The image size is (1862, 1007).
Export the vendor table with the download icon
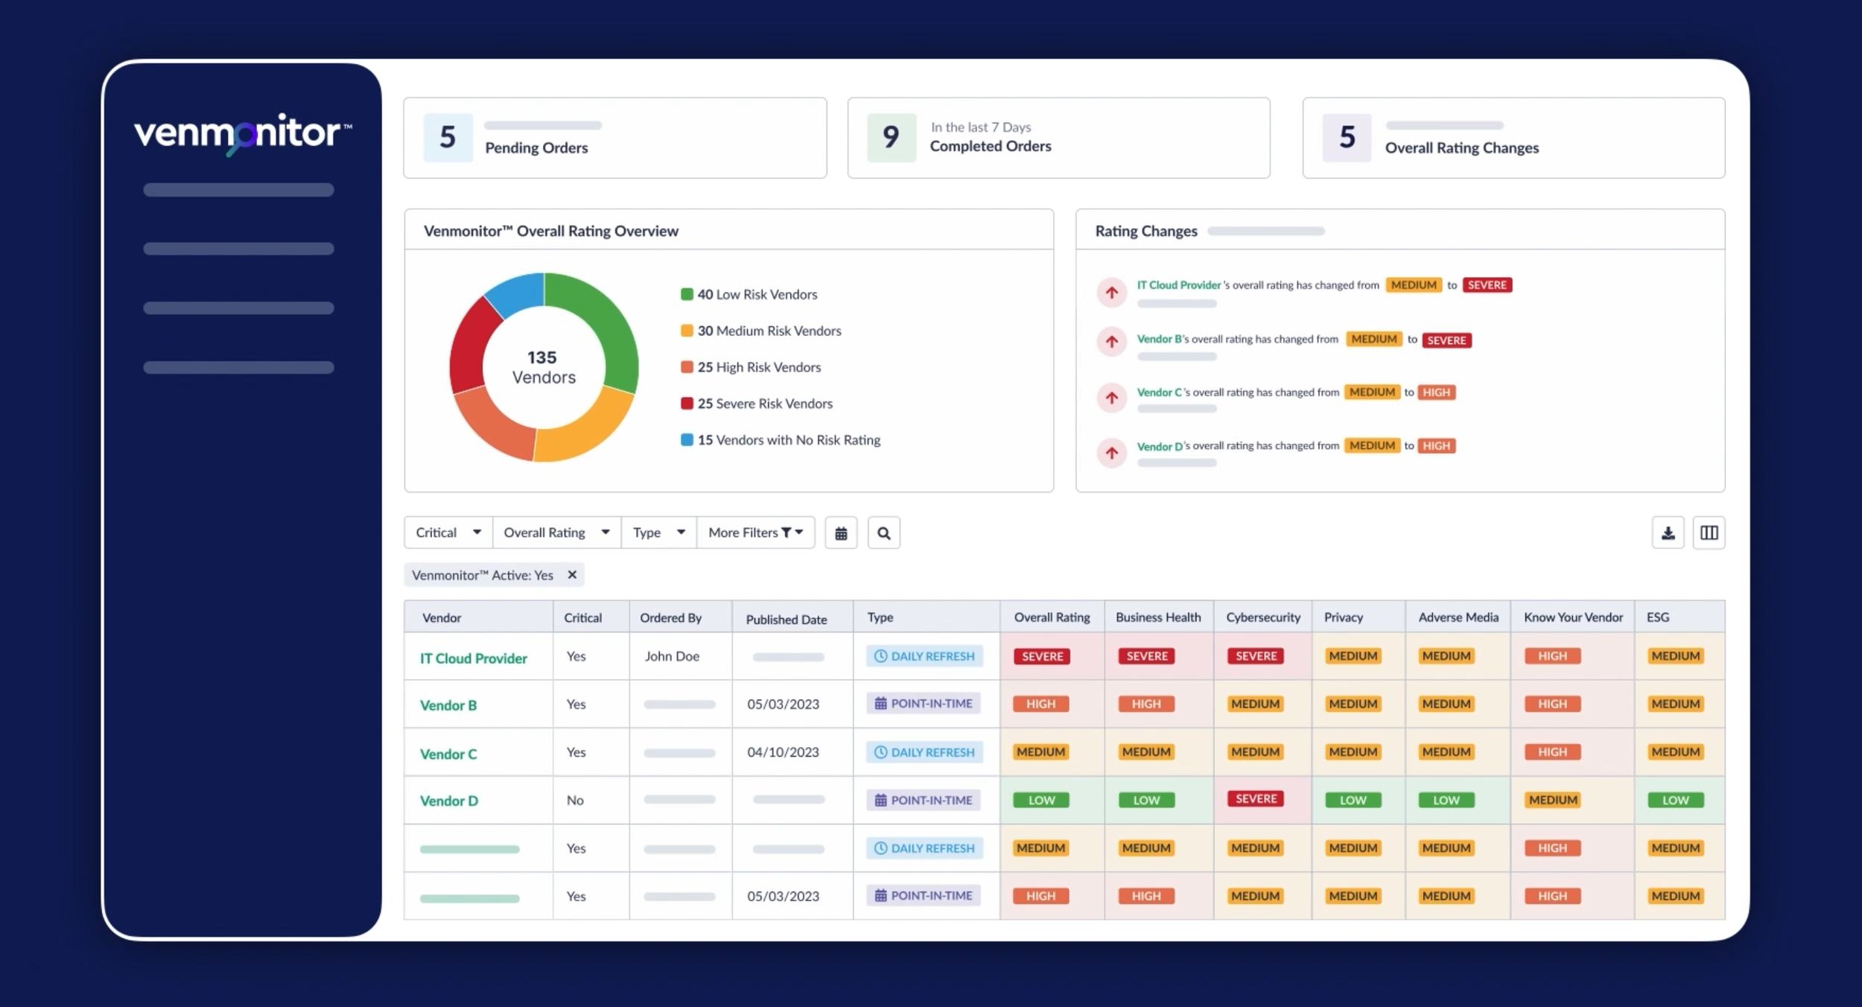click(x=1668, y=532)
